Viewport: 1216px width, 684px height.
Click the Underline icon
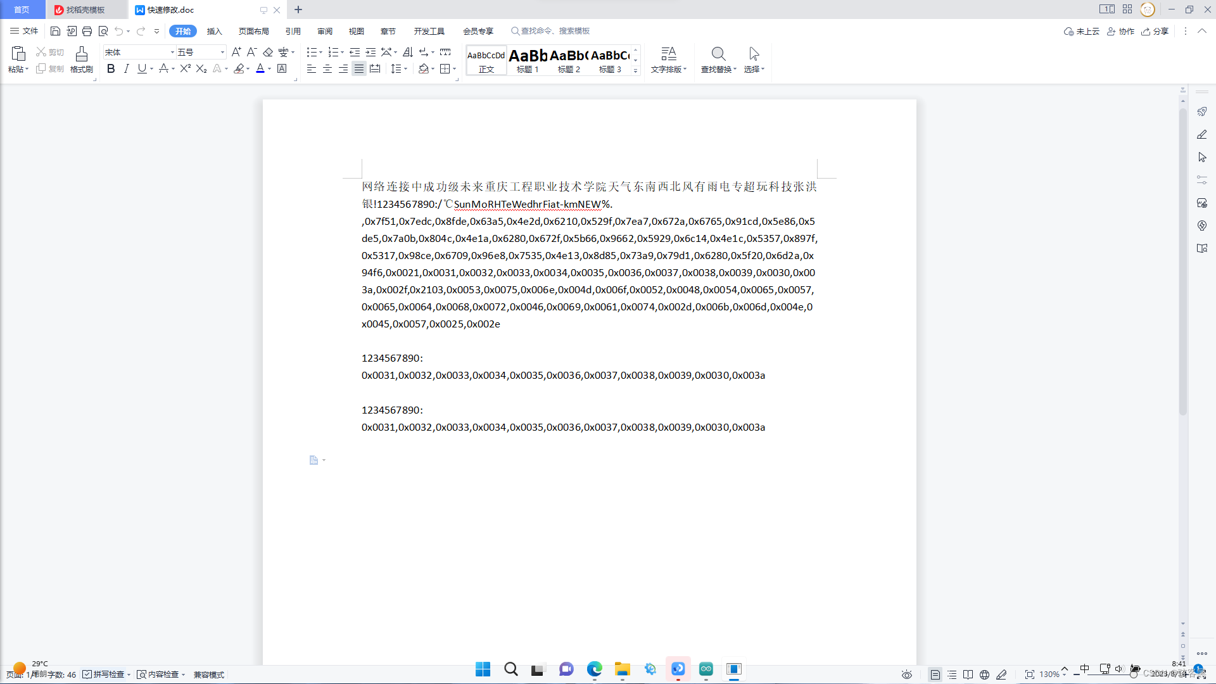click(141, 69)
